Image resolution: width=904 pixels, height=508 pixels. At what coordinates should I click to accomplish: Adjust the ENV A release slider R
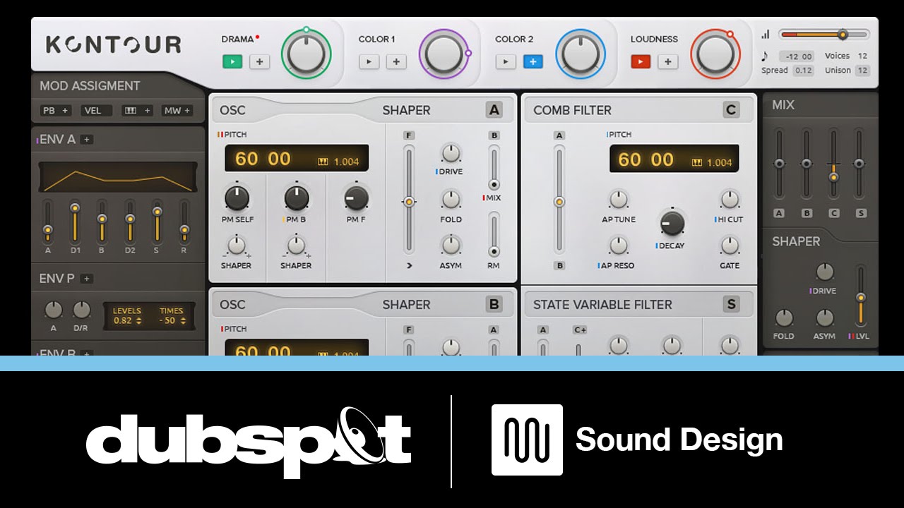(x=184, y=221)
